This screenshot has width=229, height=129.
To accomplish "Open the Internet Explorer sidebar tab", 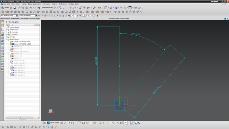I will [x=2, y=47].
